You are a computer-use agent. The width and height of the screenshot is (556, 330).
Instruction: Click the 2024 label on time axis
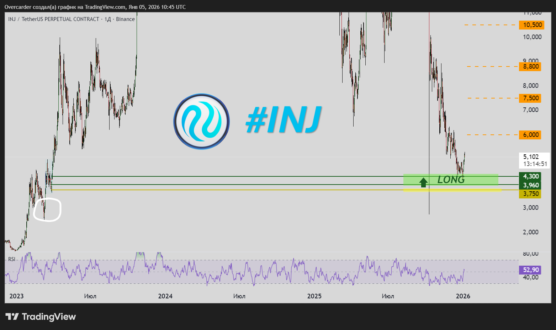[x=165, y=296]
